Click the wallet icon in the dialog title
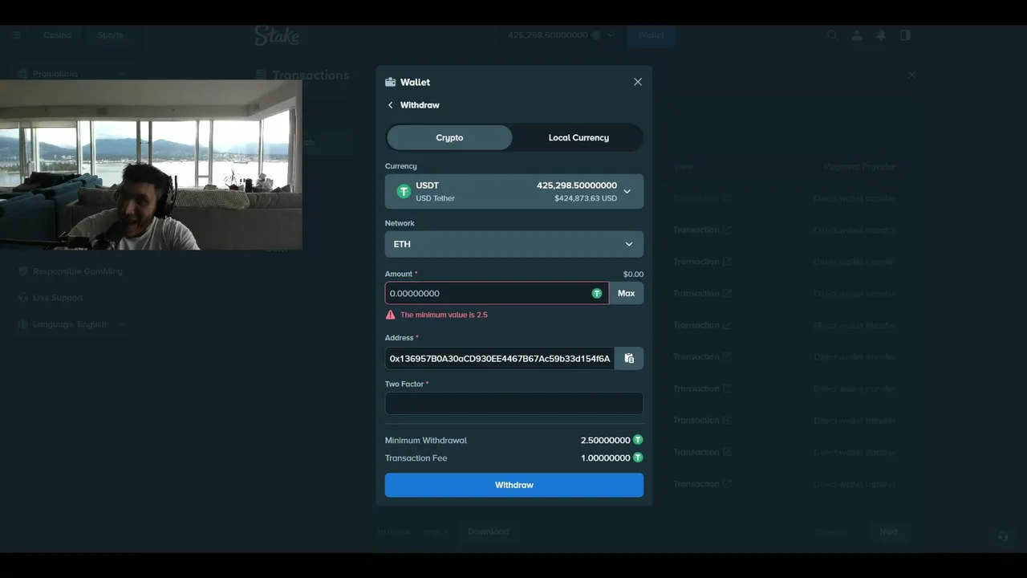Image resolution: width=1027 pixels, height=578 pixels. pos(391,82)
